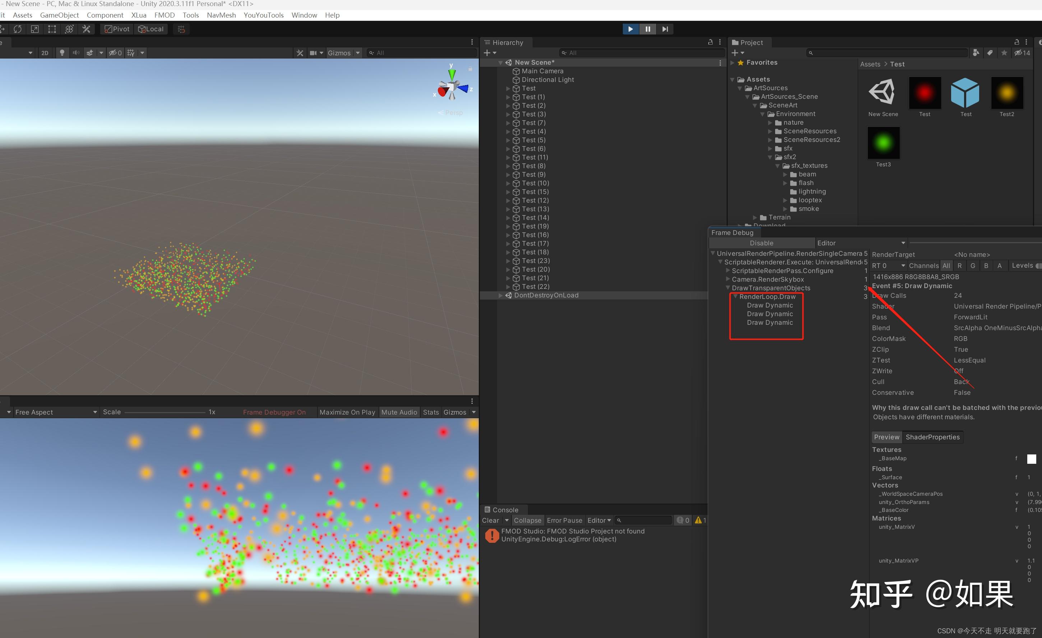Toggle Pivot mode in the toolbar

click(x=116, y=29)
